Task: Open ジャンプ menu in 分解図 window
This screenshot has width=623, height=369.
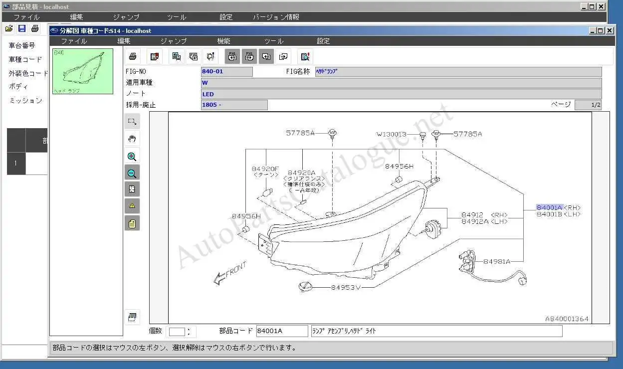Action: (x=174, y=41)
